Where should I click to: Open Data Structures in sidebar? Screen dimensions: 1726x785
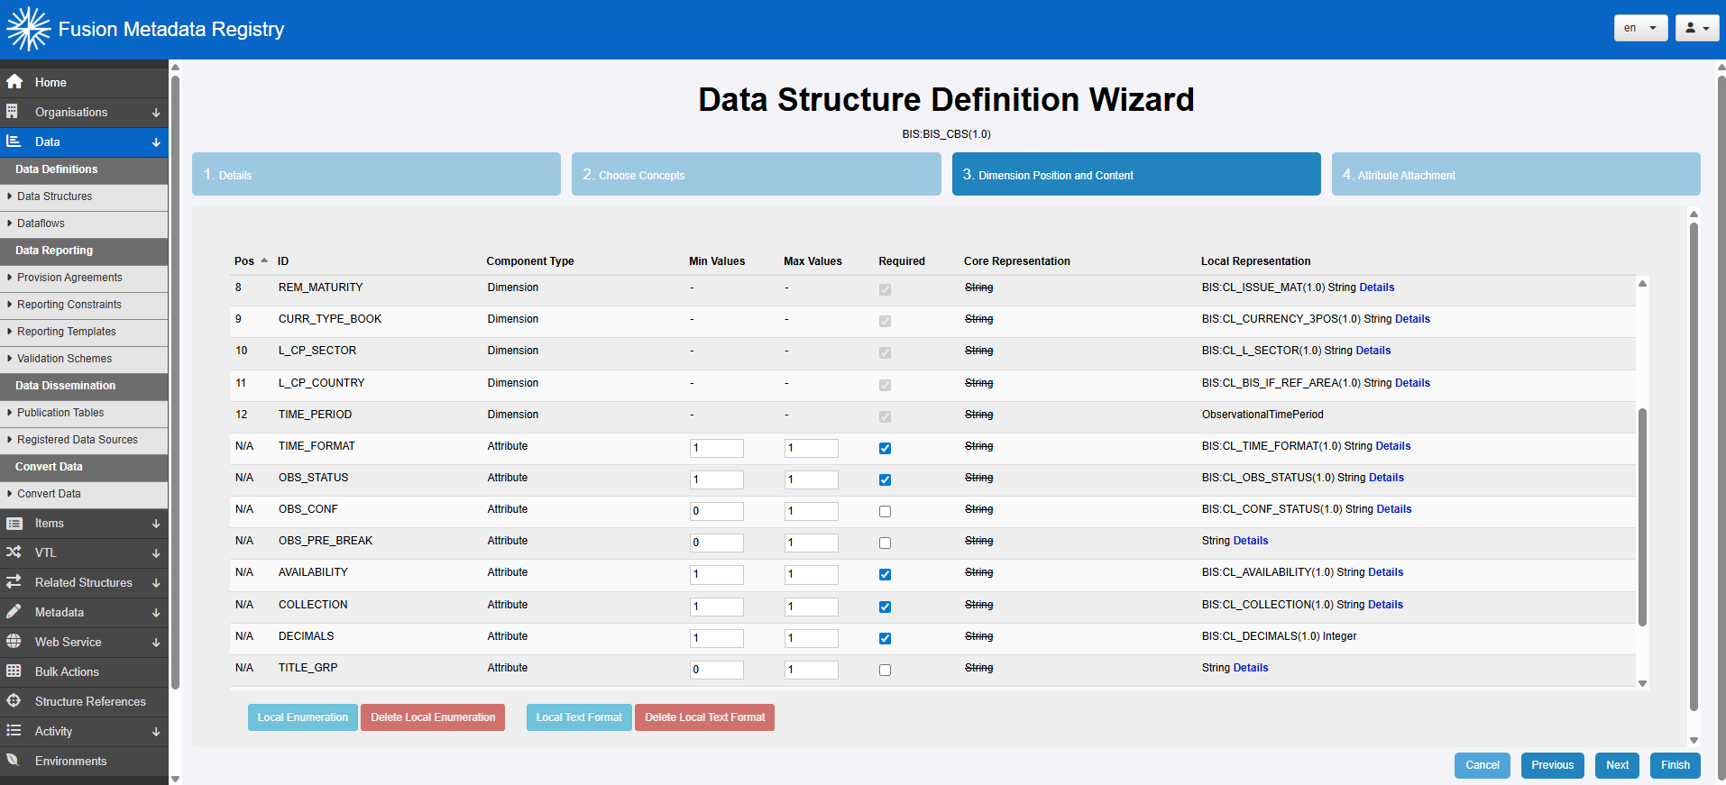point(84,196)
